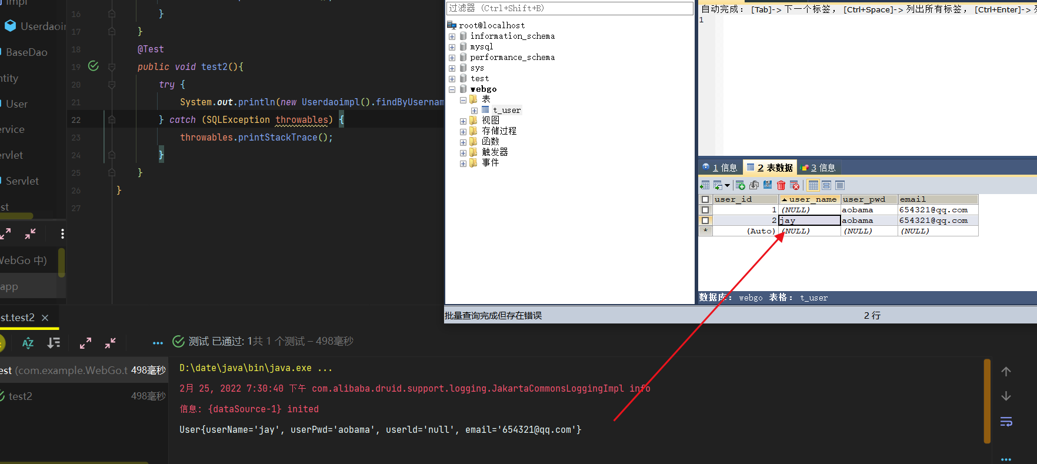Collapse the webgo database node
The image size is (1037, 464).
452,89
